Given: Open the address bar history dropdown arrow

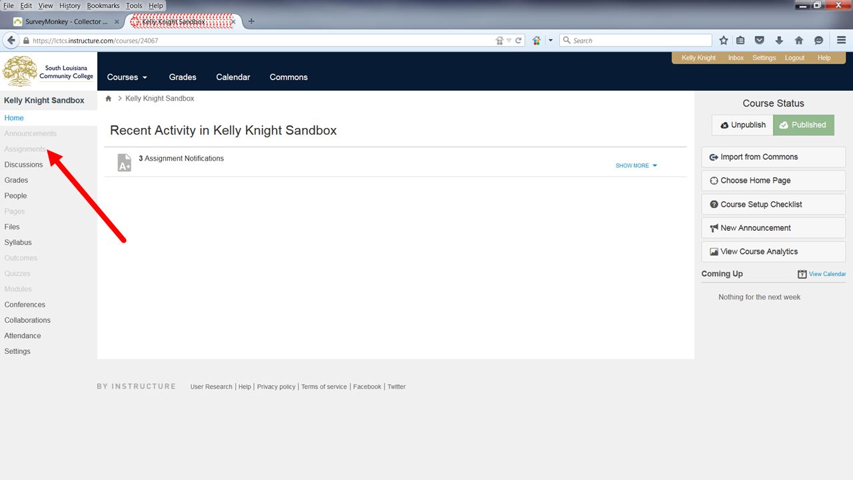Looking at the screenshot, I should [509, 41].
